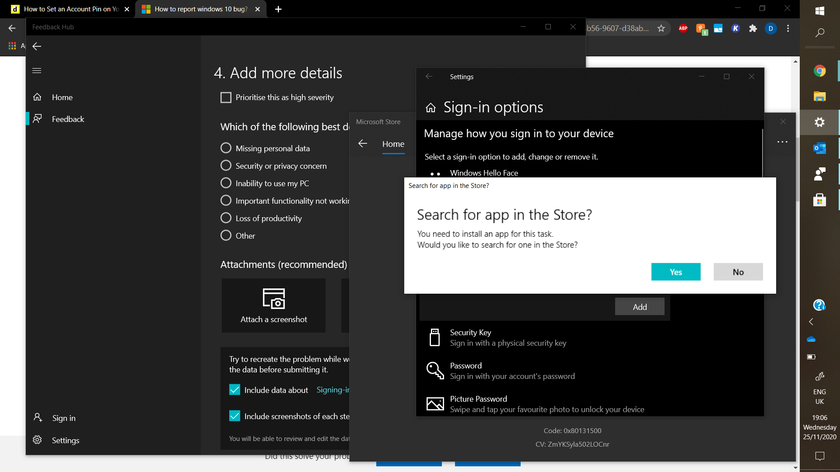Expand hidden tray icons chevron
840x472 pixels.
pos(811,322)
